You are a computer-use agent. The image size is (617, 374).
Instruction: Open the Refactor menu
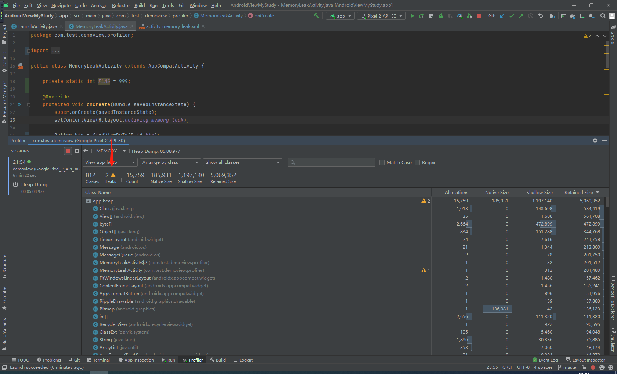click(x=121, y=5)
